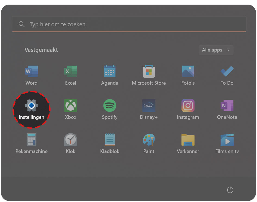Viewport: 257px width, 202px height.
Task: Open Kladblok notepad
Action: (110, 140)
